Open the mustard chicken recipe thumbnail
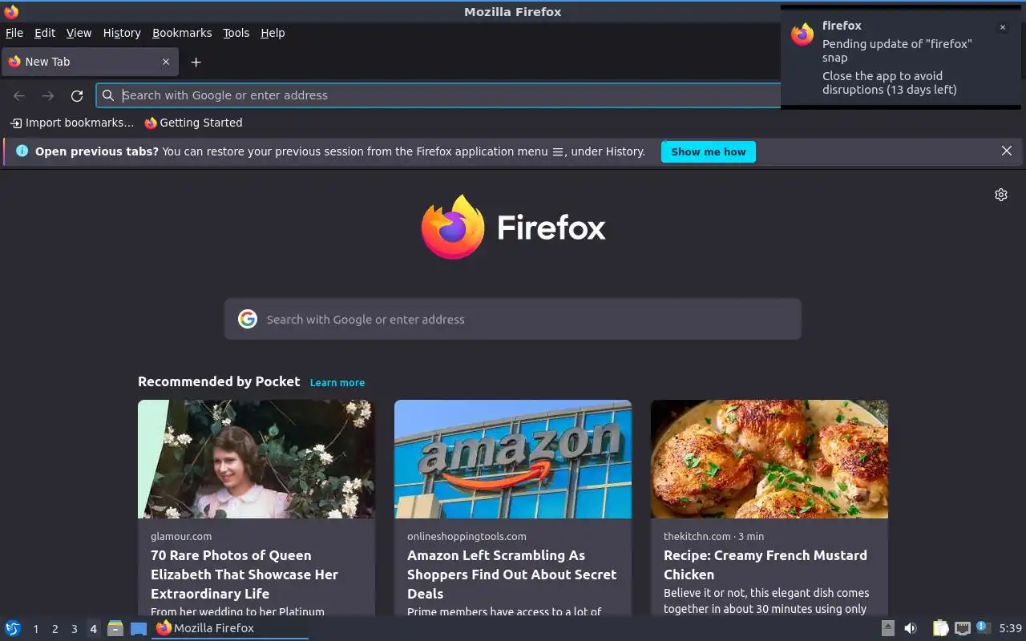This screenshot has height=641, width=1026. [x=769, y=459]
